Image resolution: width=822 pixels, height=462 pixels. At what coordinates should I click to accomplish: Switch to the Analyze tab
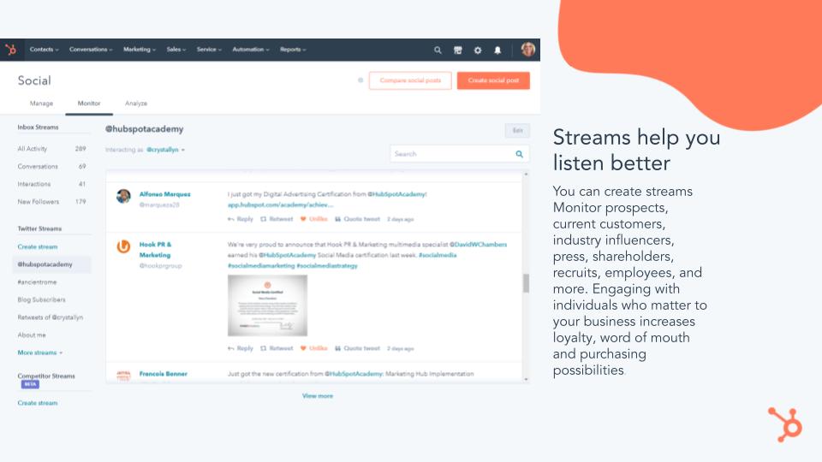coord(136,104)
